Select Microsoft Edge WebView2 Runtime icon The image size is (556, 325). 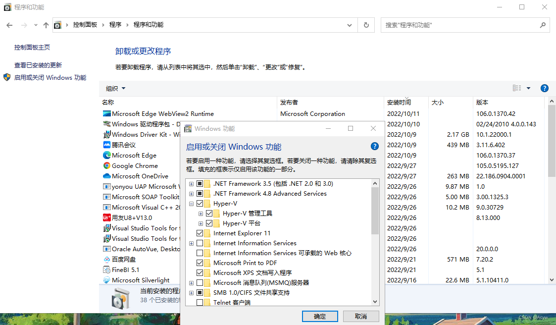(107, 113)
